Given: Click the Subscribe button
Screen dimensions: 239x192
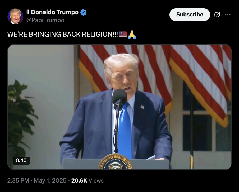Looking at the screenshot, I should tap(190, 15).
